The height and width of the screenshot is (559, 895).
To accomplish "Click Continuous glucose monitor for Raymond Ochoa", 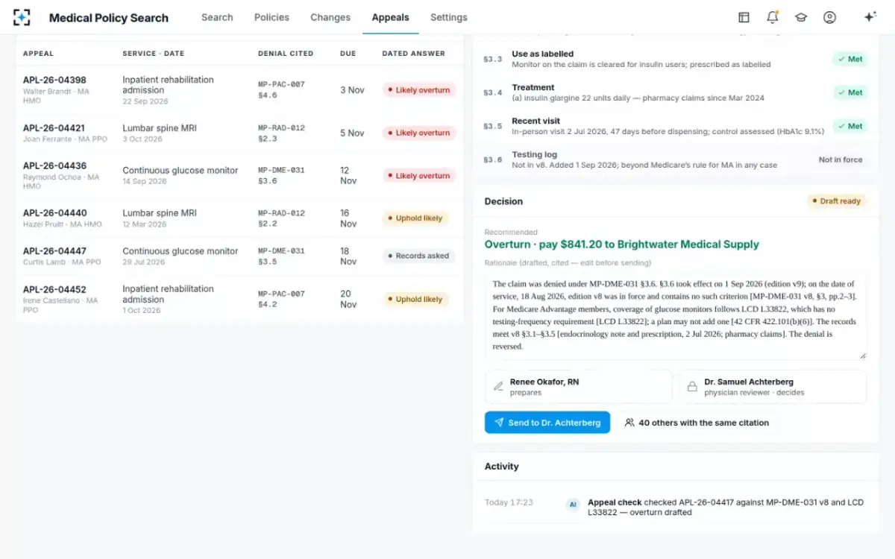I will pyautogui.click(x=180, y=171).
